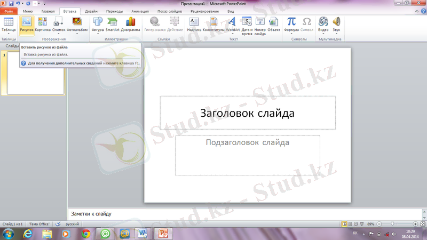Switch to the Дизайн ribbon tab

[x=91, y=11]
